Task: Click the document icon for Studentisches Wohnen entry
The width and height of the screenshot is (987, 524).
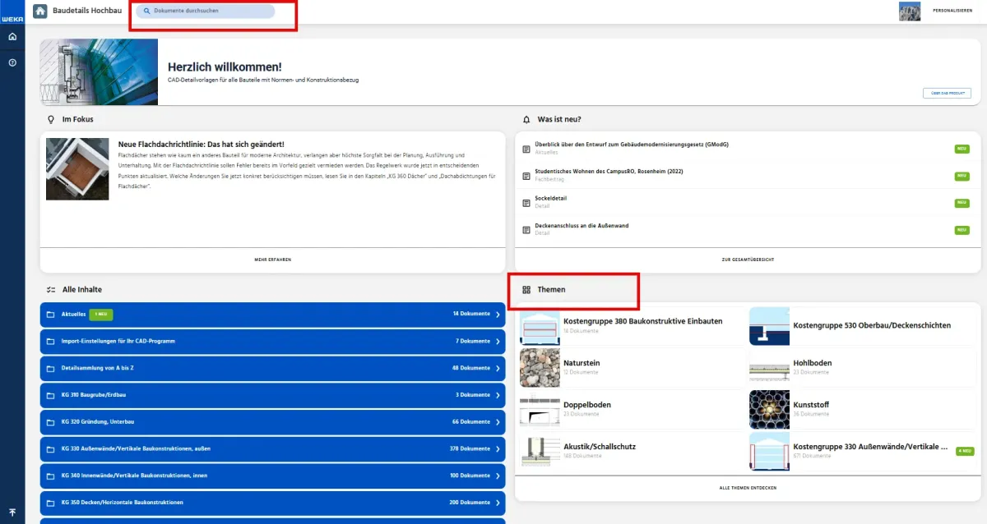Action: 526,176
